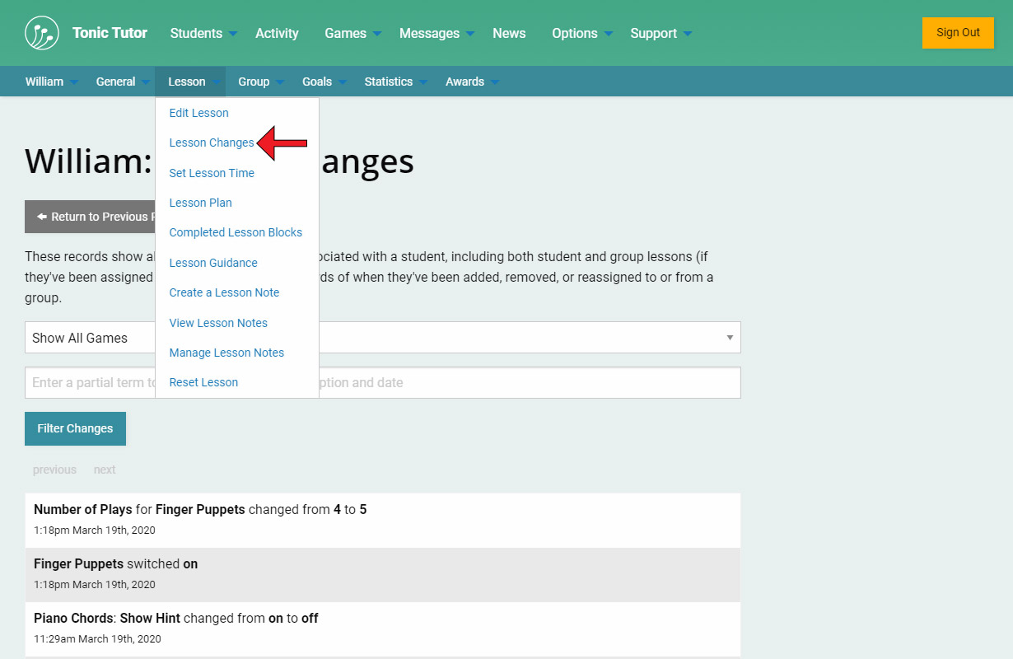Expand the Statistics submenu
1013x659 pixels.
pyautogui.click(x=395, y=82)
